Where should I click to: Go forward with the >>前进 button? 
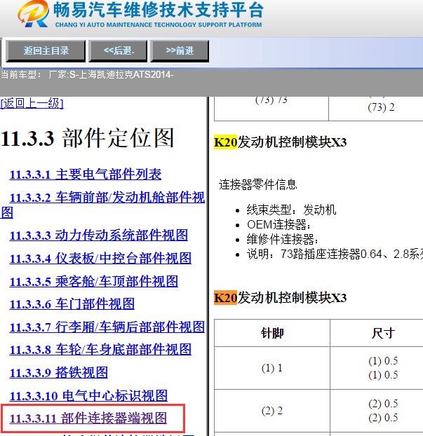click(180, 51)
